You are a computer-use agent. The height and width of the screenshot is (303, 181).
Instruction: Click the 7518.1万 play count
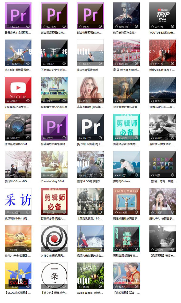pyautogui.click(x=87, y=213)
